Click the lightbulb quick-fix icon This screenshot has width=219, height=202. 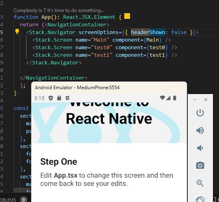(17, 32)
